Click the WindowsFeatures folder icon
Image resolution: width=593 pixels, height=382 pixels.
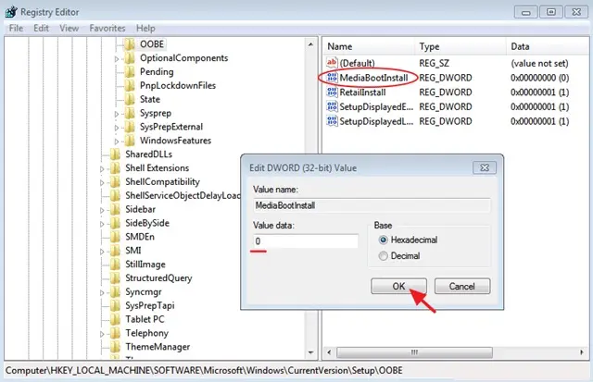(130, 141)
